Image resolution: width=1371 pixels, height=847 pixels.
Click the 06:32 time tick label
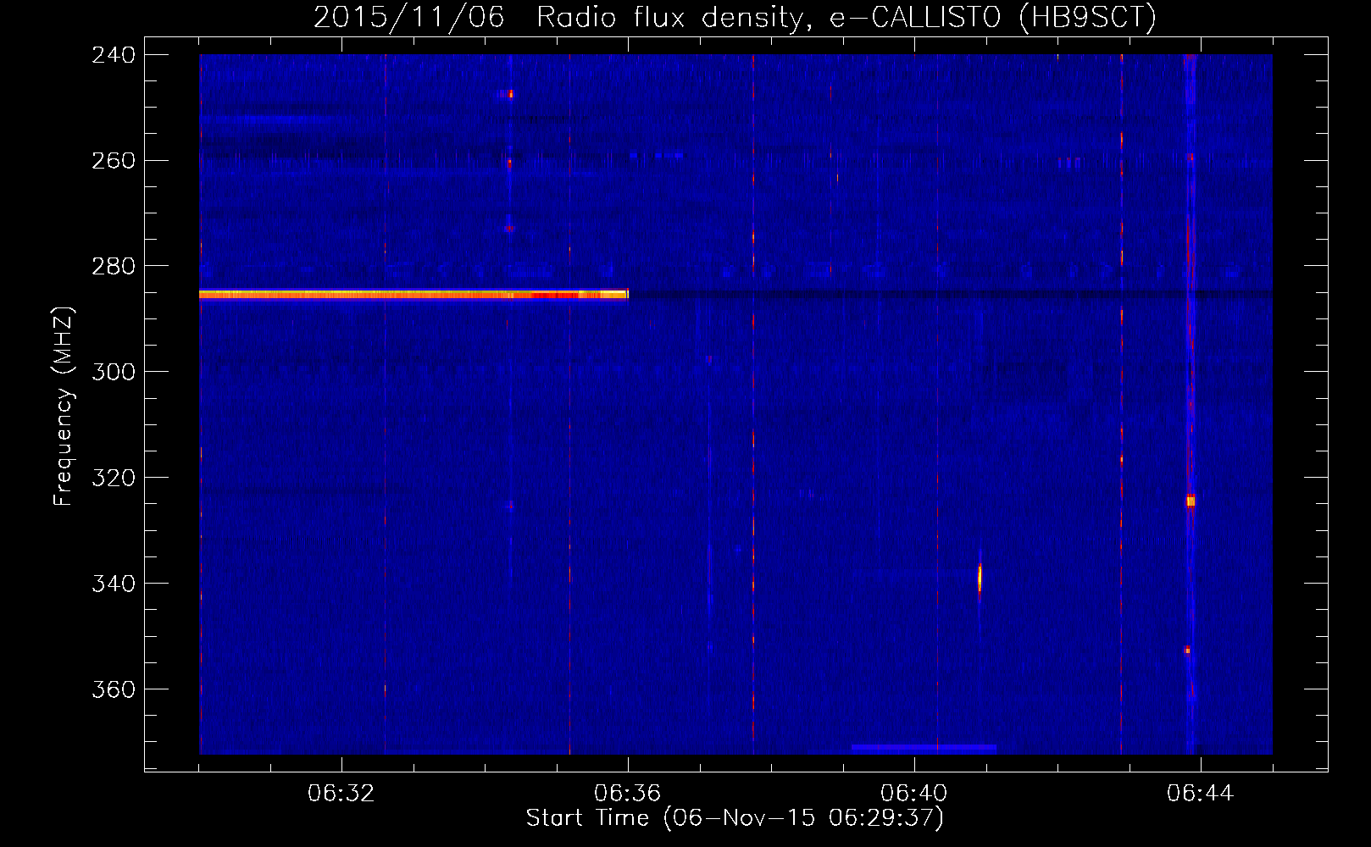click(341, 794)
